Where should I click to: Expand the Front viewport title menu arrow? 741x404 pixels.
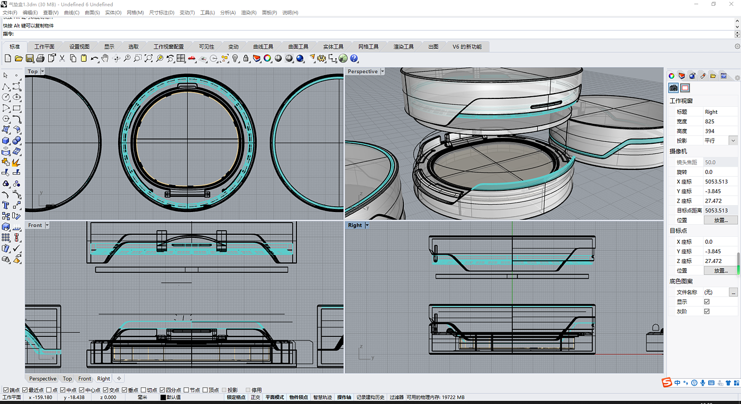(x=47, y=225)
